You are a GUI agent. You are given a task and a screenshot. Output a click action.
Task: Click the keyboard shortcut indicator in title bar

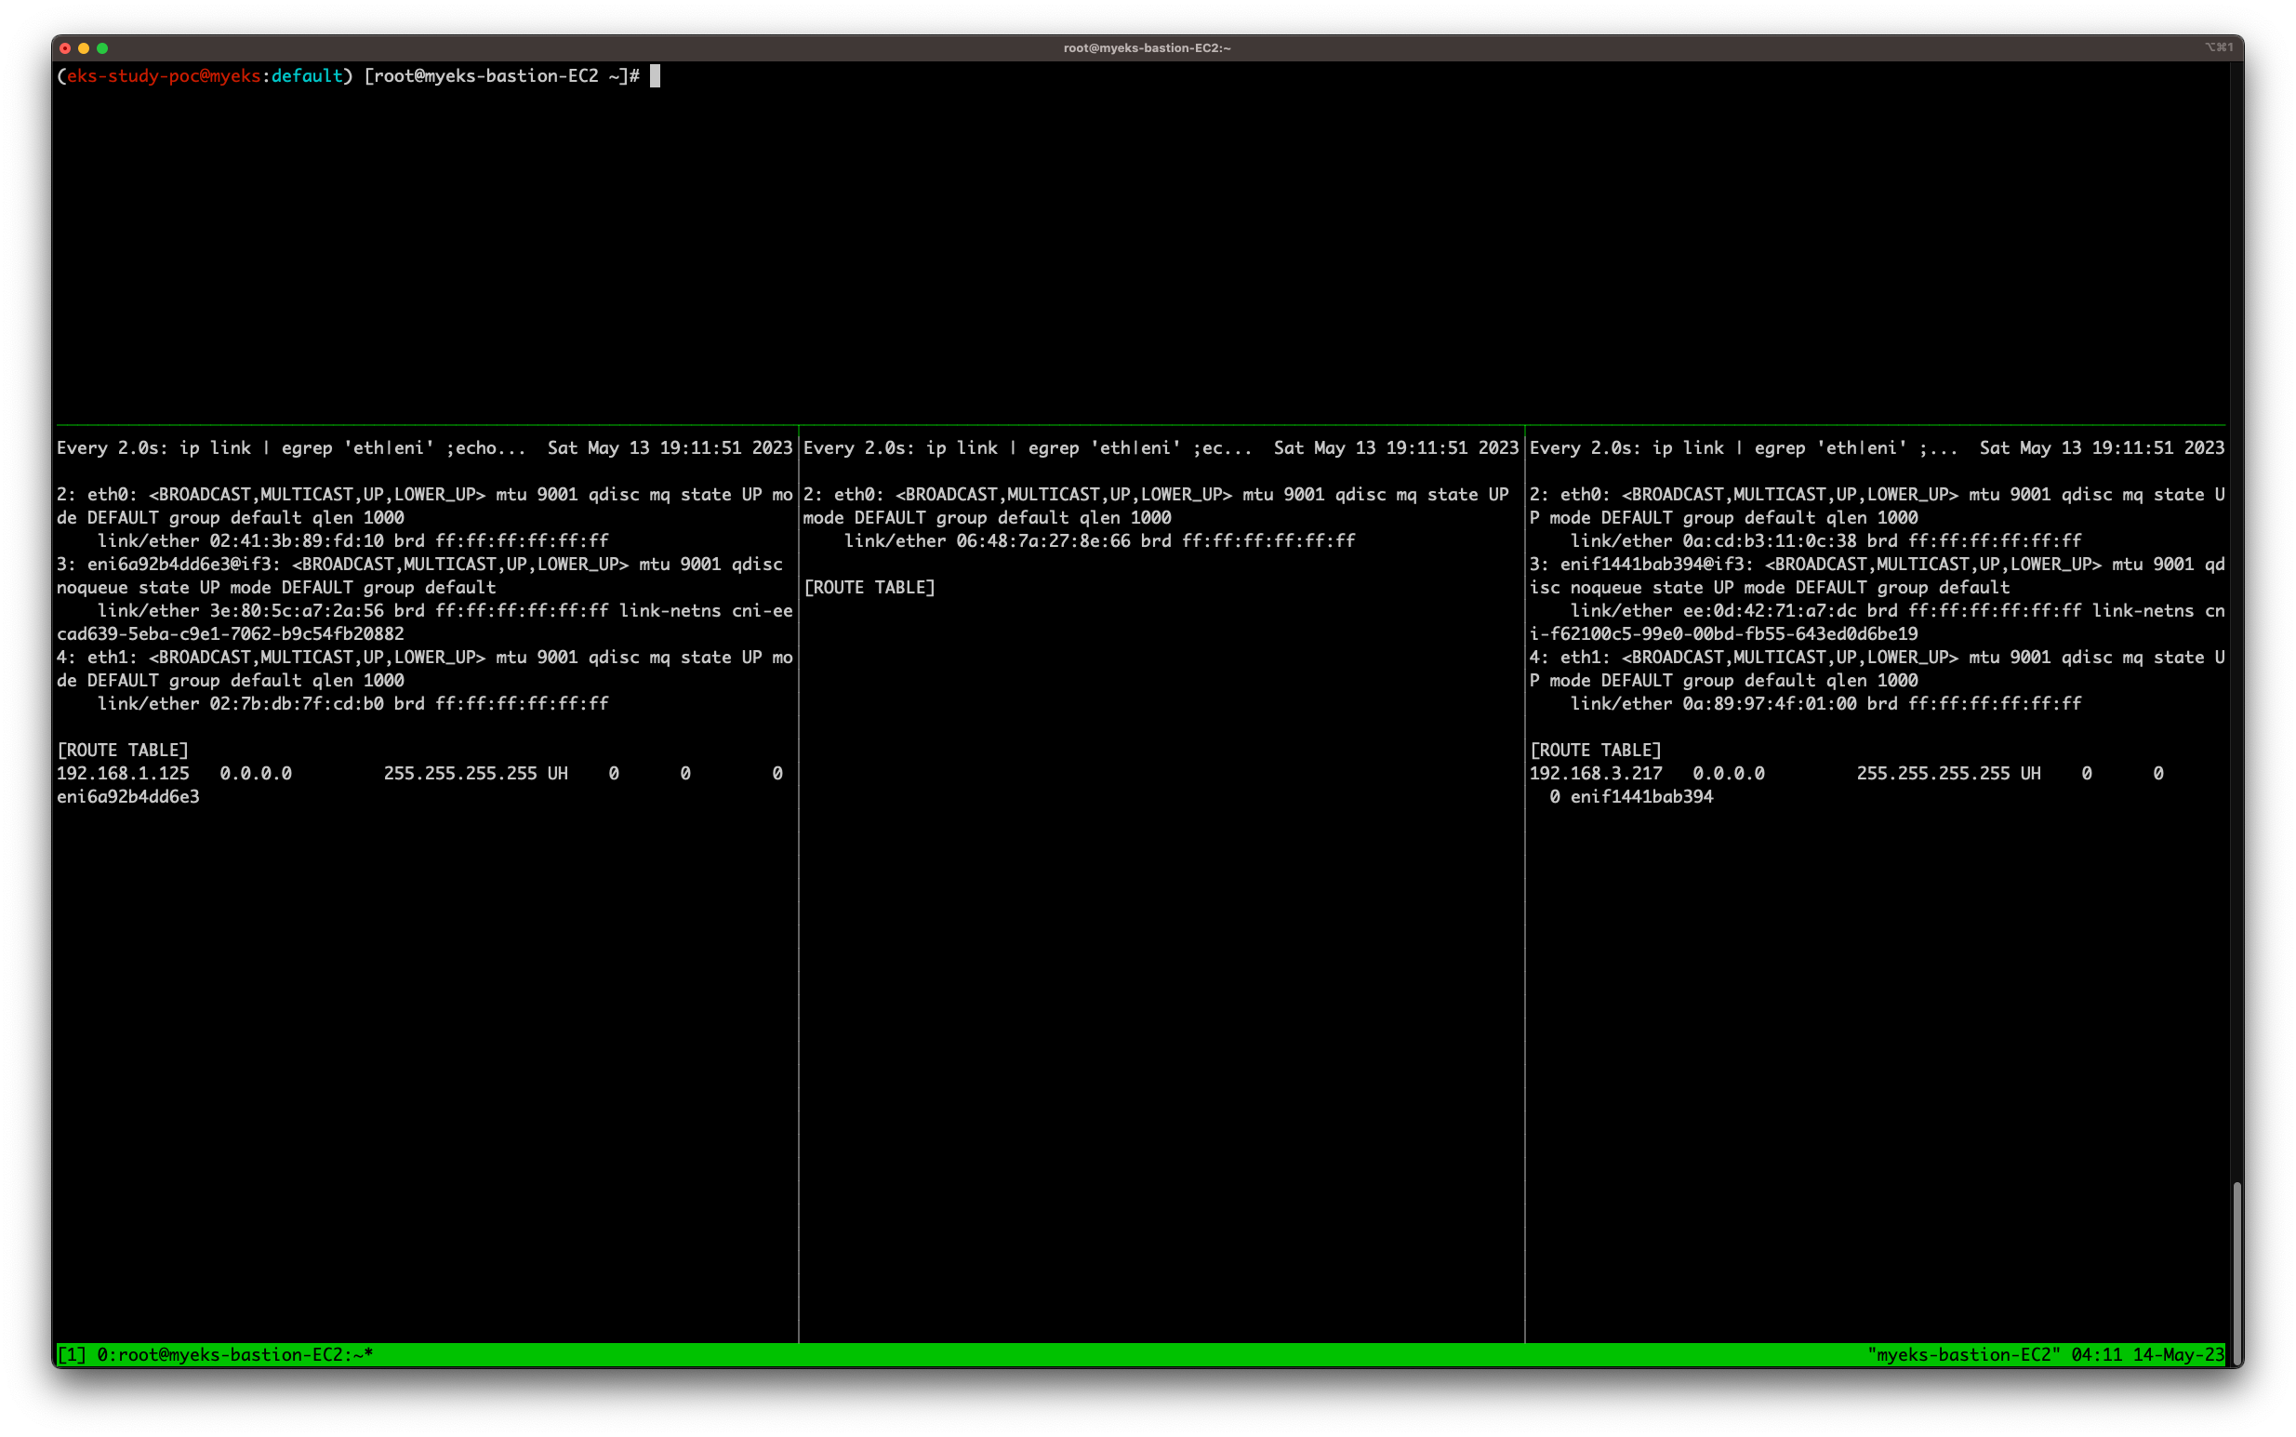(2218, 47)
